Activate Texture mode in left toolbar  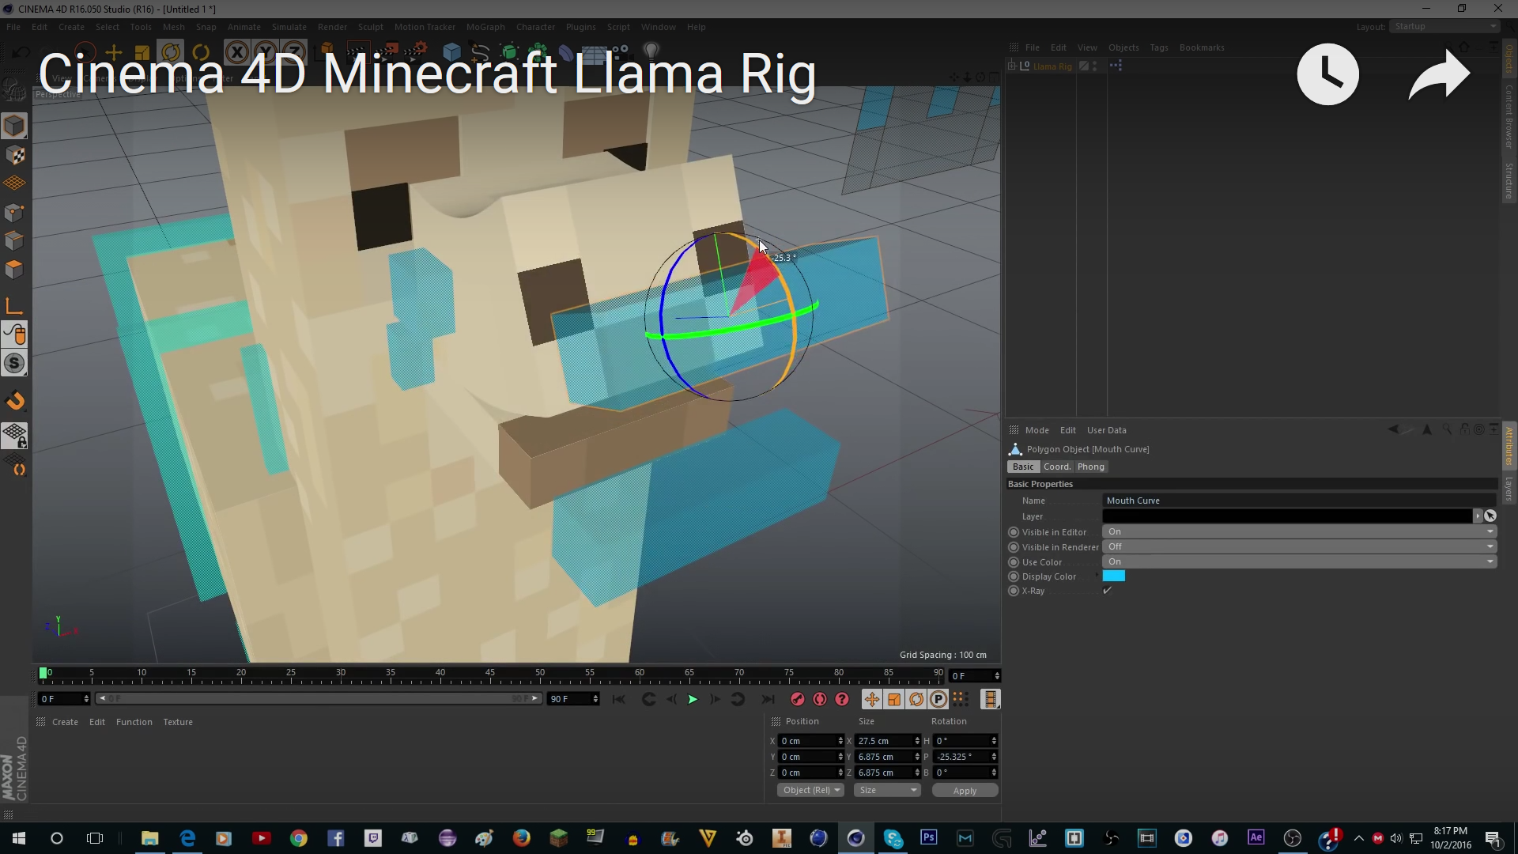[14, 156]
